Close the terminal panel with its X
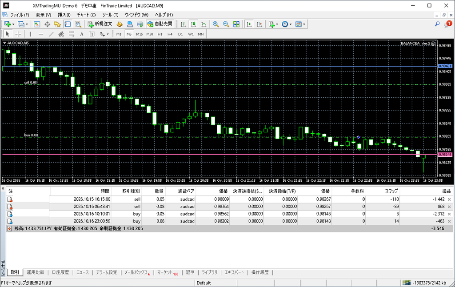The height and width of the screenshot is (287, 455). (3, 189)
